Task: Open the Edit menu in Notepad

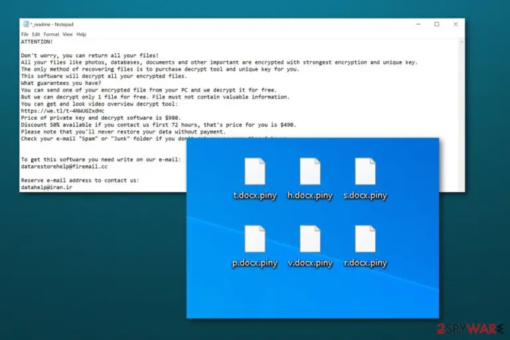Action: tap(36, 34)
